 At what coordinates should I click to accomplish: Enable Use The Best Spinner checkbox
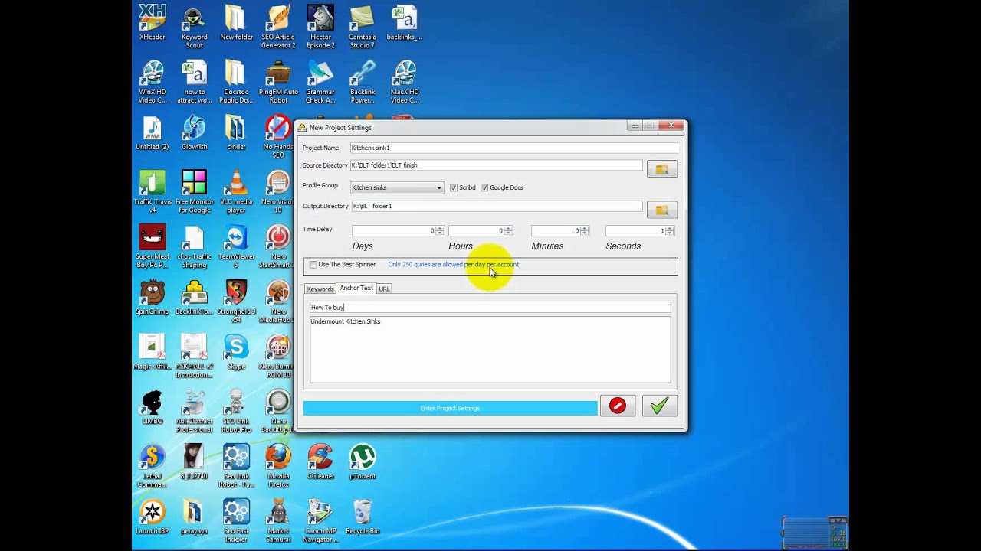coord(313,265)
